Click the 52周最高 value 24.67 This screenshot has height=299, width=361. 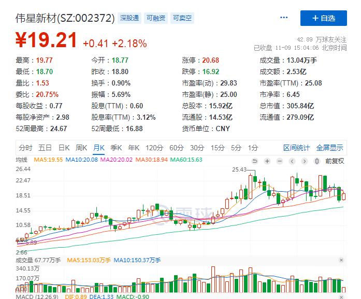(59, 129)
